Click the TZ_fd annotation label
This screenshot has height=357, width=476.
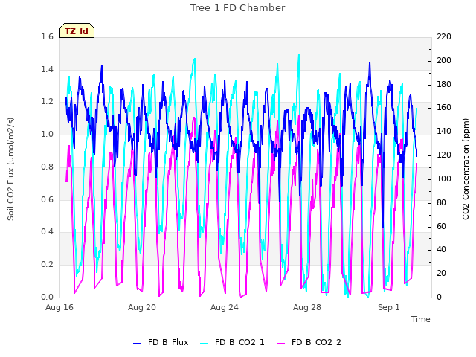tap(77, 31)
